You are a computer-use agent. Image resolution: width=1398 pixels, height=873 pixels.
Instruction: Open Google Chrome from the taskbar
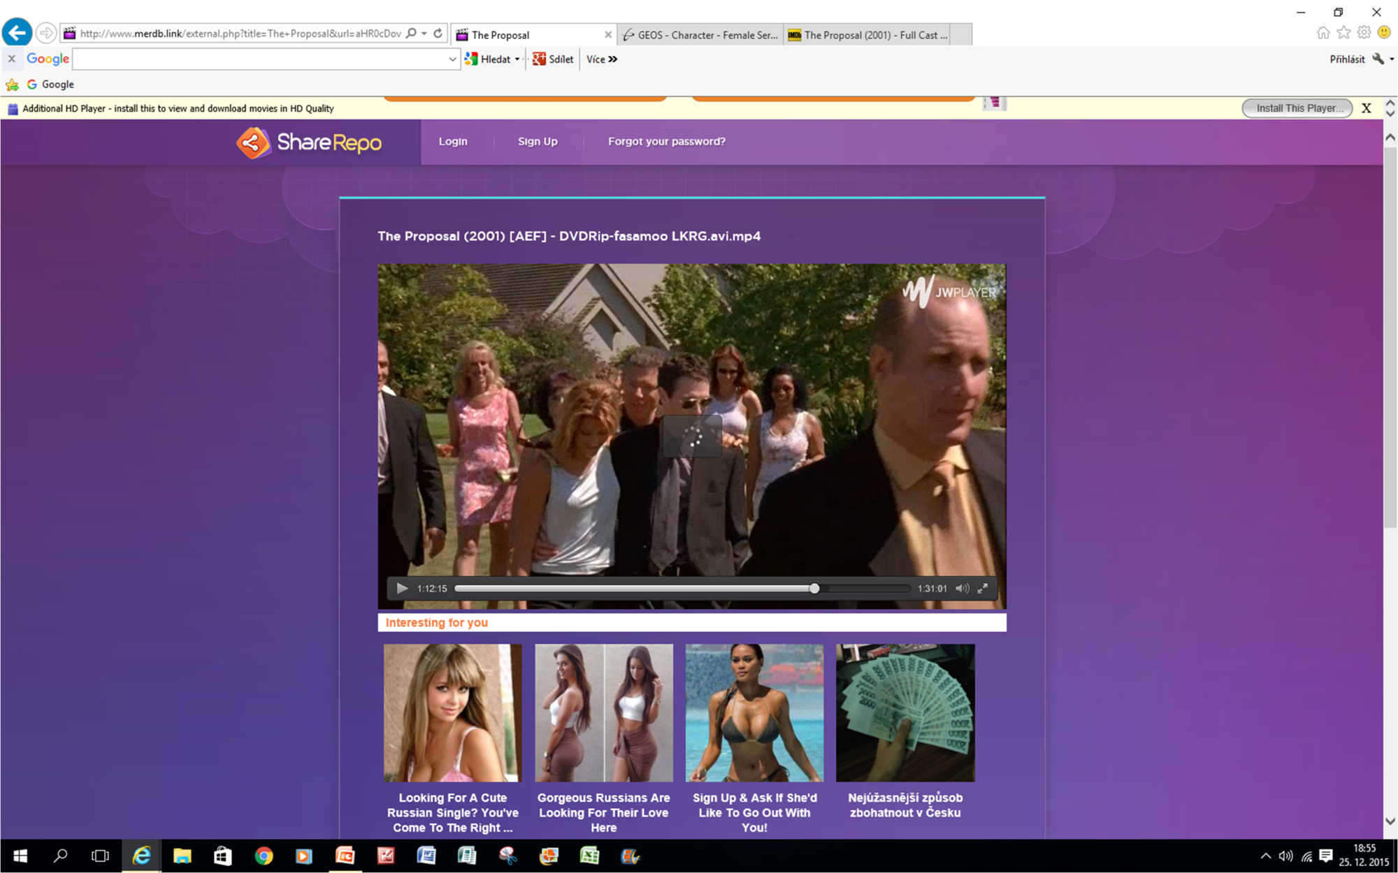(264, 856)
